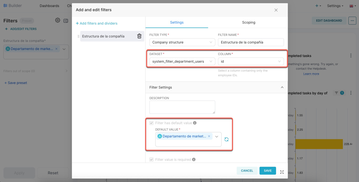
Task: Click Add filters and dividers
Action: pyautogui.click(x=96, y=23)
